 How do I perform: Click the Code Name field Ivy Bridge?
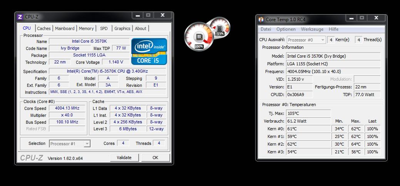coord(70,48)
